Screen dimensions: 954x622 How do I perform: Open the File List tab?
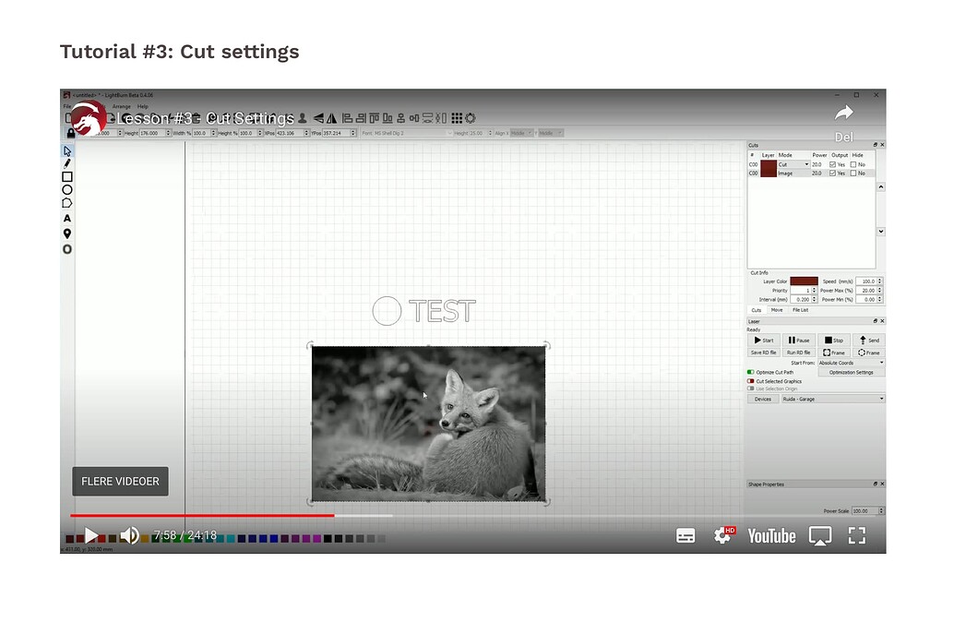click(x=800, y=310)
